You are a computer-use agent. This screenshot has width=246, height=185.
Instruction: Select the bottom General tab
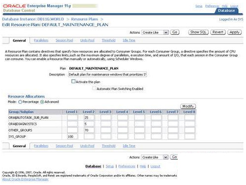click(19, 146)
